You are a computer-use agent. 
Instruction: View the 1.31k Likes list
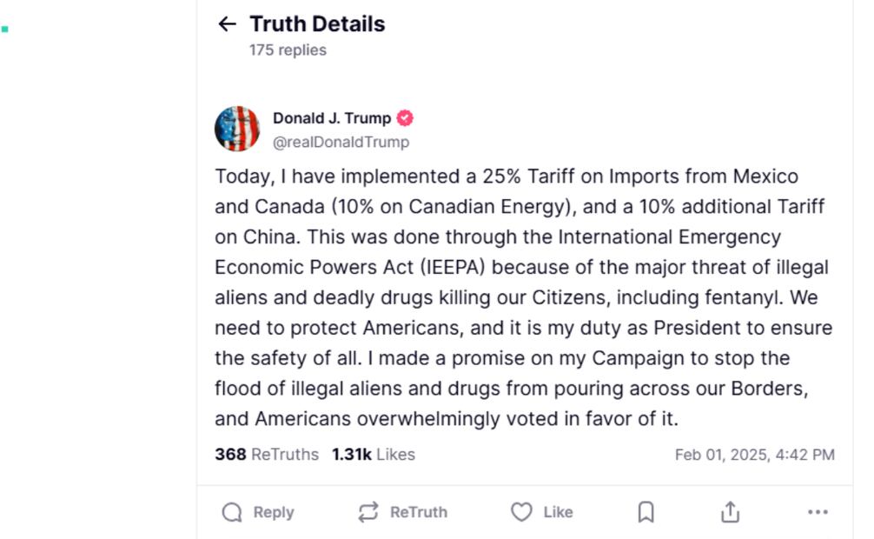point(374,454)
